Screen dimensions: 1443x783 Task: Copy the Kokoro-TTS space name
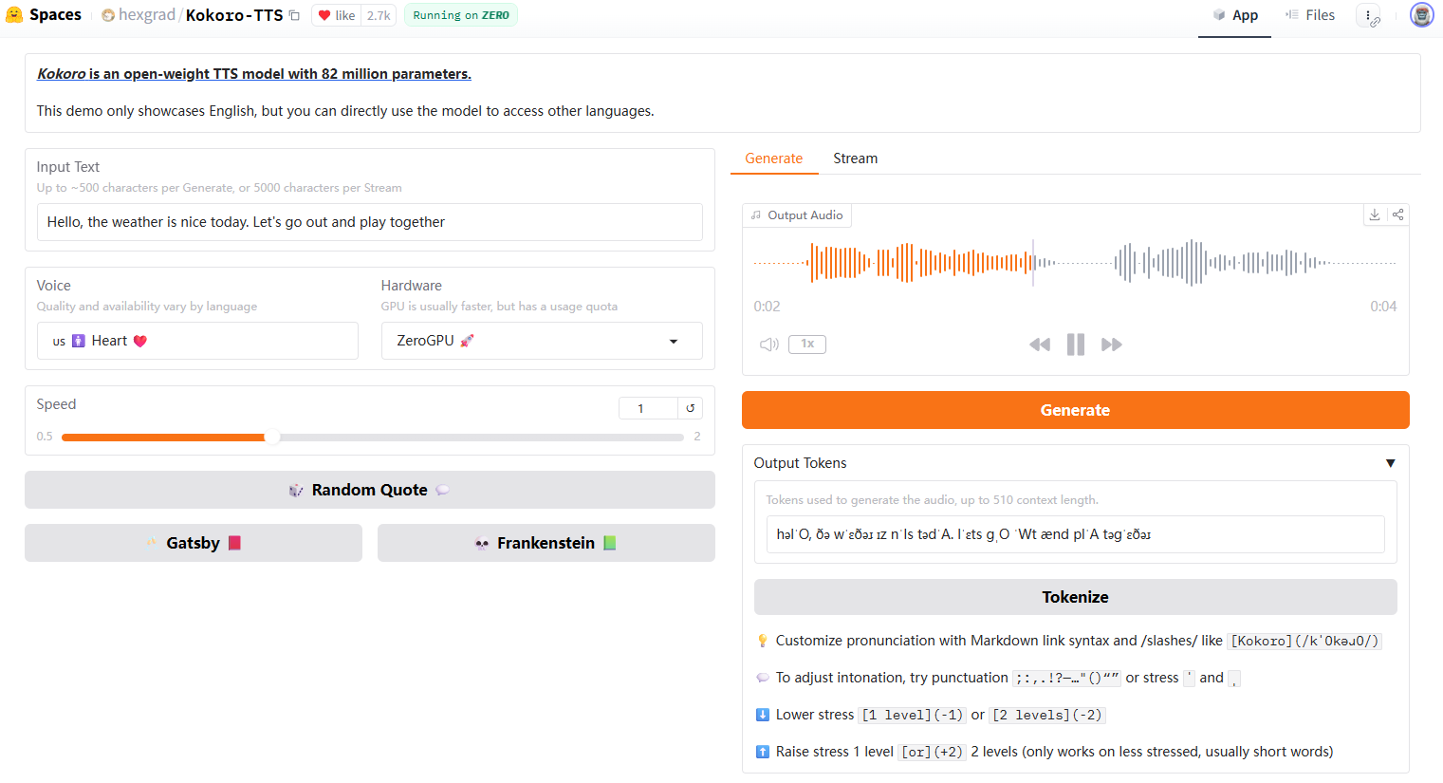click(294, 15)
